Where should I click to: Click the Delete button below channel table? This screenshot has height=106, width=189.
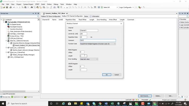(x=158, y=96)
